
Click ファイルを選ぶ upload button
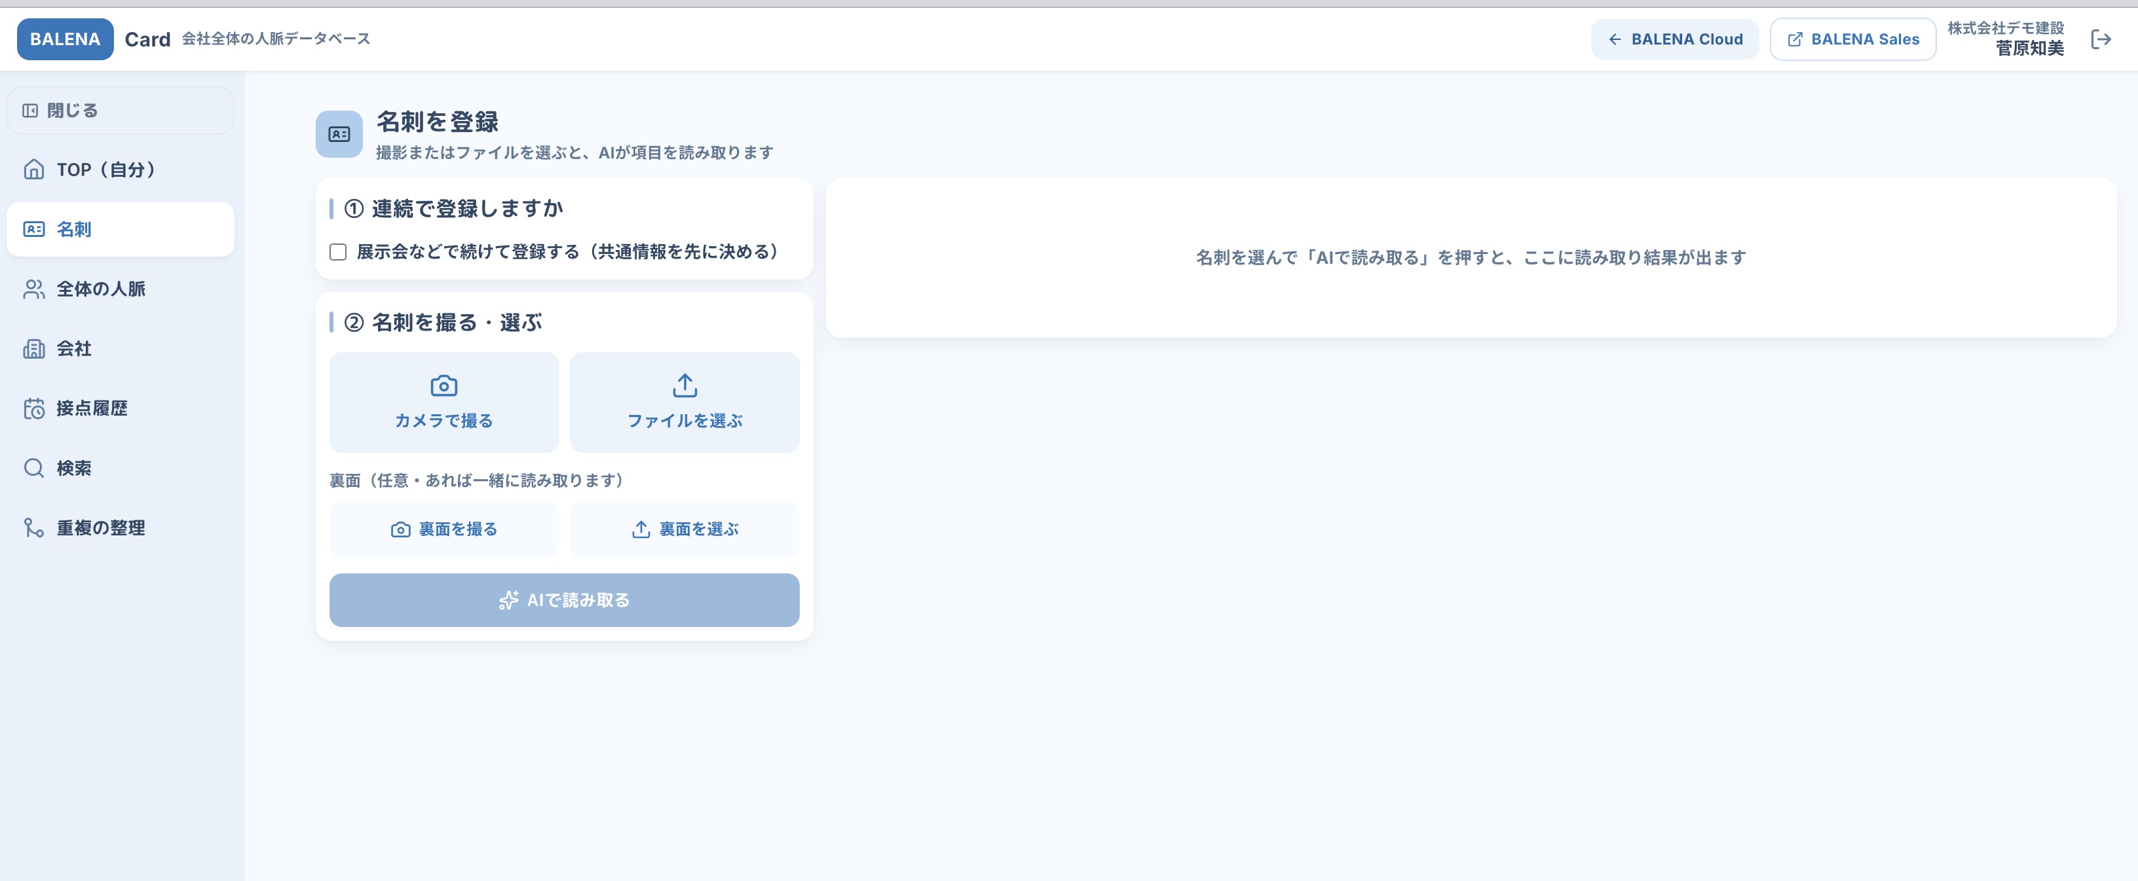tap(685, 403)
